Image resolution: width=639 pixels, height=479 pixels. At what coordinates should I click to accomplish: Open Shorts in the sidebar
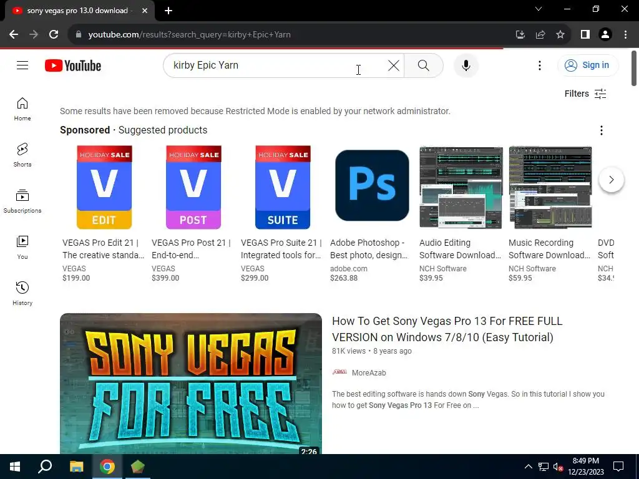22,155
